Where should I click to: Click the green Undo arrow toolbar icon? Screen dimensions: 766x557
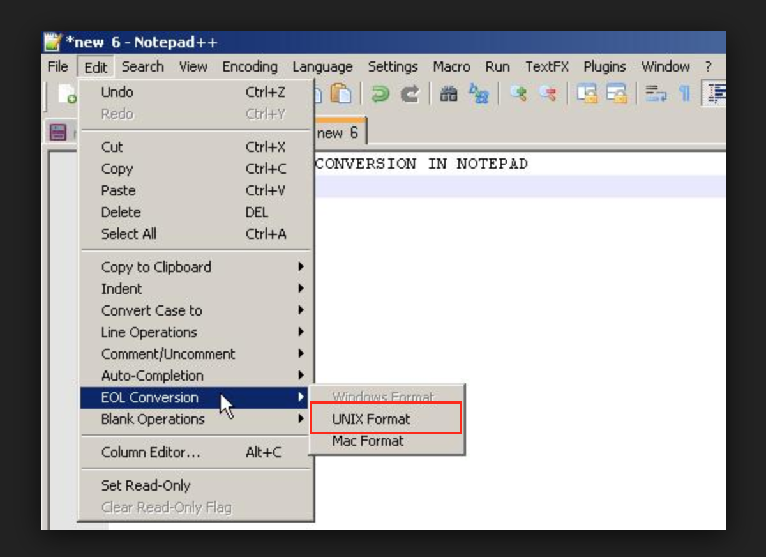(380, 95)
